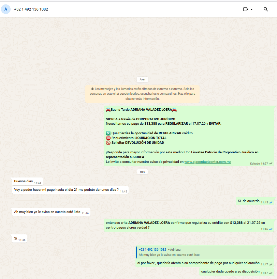The image size is (277, 279).
Task: Click the 'Editado 14:27' label
Action: pyautogui.click(x=259, y=164)
